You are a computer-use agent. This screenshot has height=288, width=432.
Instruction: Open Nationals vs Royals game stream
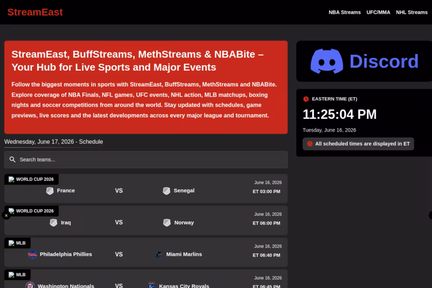pos(146,279)
